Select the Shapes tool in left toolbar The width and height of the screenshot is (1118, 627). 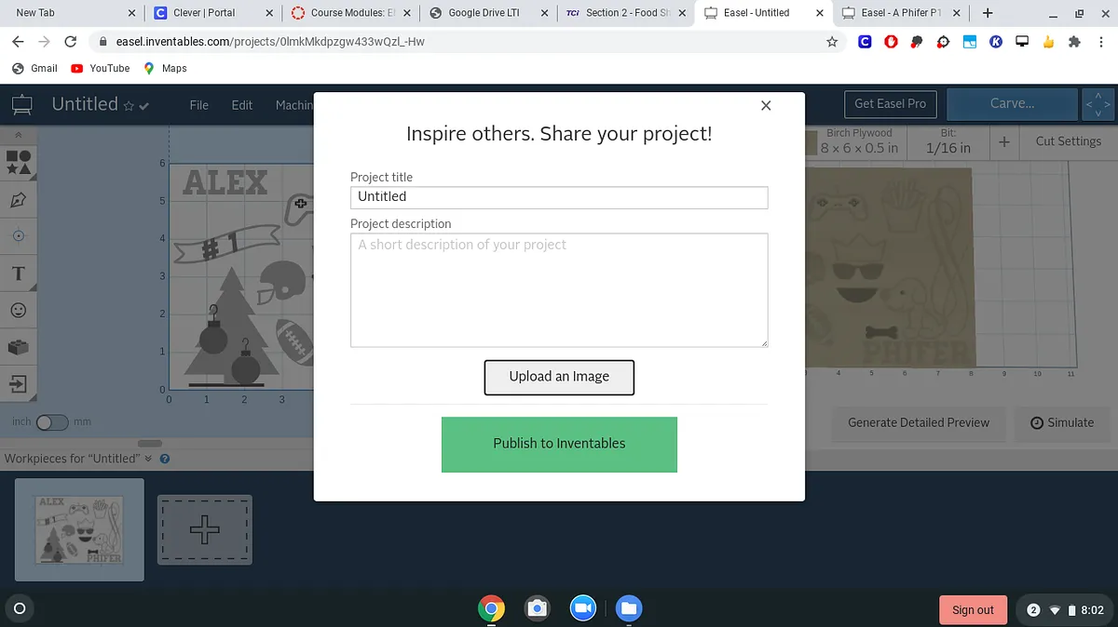pyautogui.click(x=19, y=163)
